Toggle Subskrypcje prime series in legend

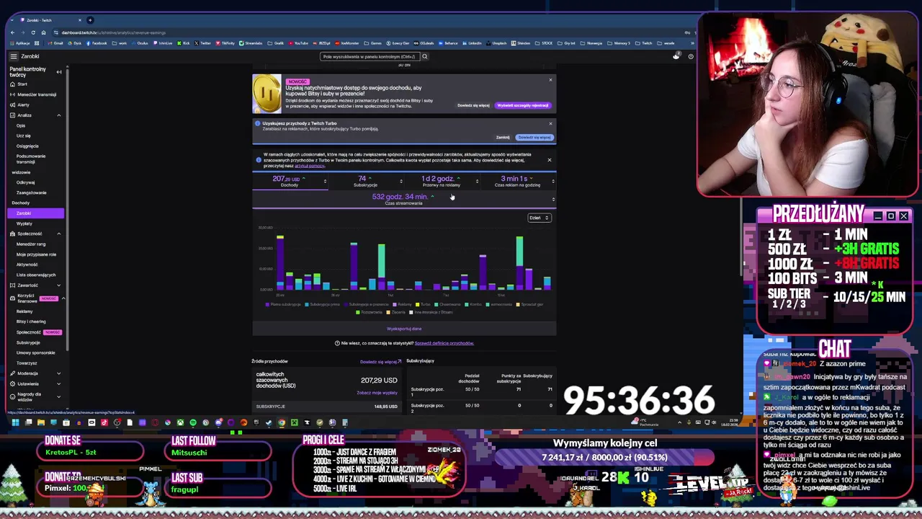tap(322, 304)
